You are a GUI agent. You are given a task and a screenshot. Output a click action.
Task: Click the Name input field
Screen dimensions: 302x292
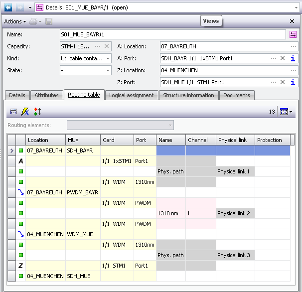point(172,34)
